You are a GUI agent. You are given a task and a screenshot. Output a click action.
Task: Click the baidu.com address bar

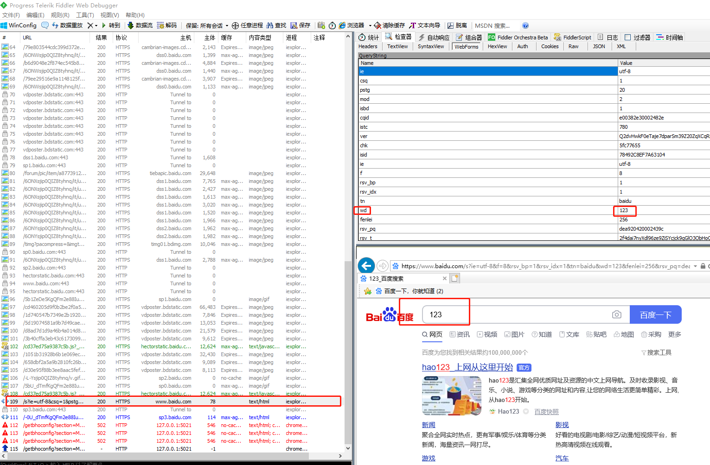point(545,266)
